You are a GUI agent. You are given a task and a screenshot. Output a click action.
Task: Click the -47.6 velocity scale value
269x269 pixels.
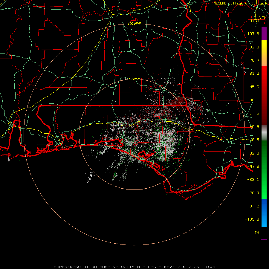click(253, 166)
